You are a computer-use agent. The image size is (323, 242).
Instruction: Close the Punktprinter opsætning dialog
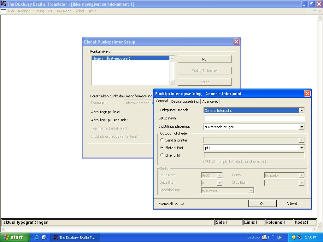tap(307, 94)
